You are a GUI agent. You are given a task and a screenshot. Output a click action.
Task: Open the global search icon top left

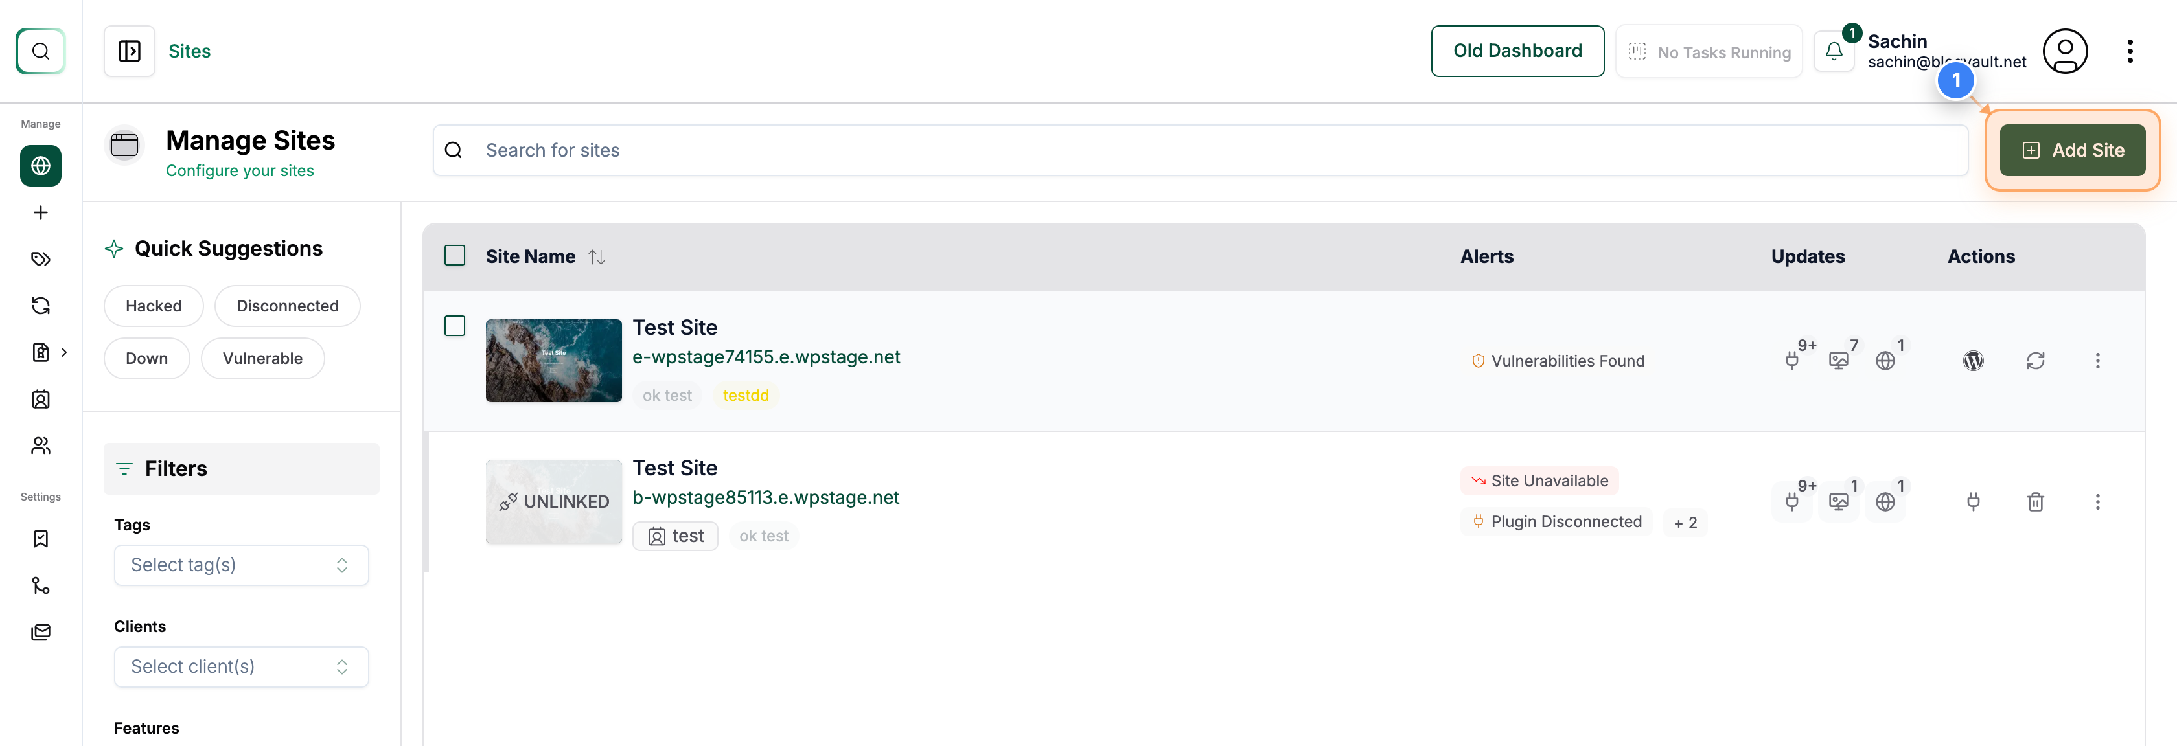pyautogui.click(x=41, y=51)
